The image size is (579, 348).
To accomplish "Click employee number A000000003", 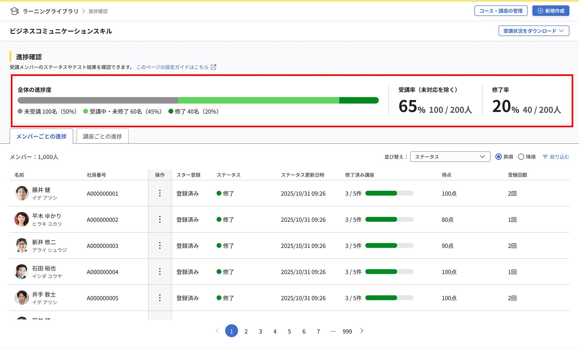I will click(102, 246).
